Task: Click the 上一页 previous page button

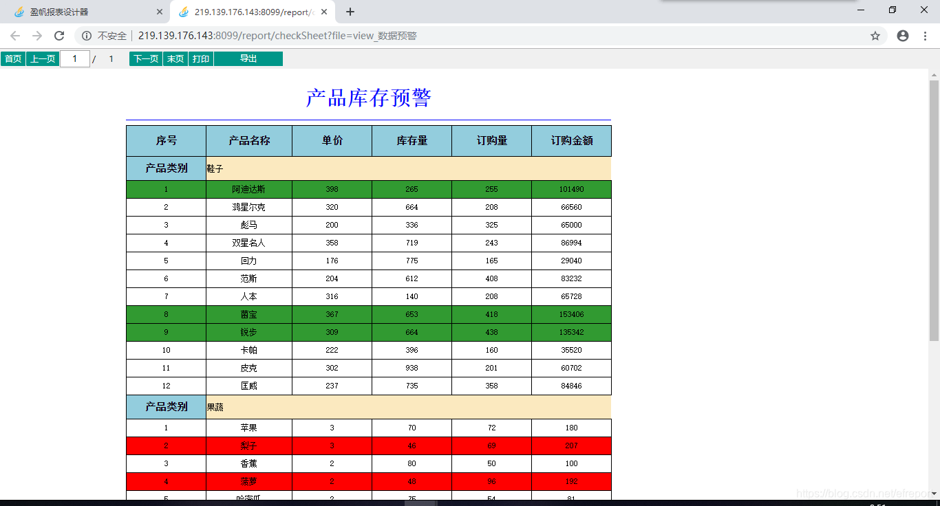Action: tap(43, 59)
